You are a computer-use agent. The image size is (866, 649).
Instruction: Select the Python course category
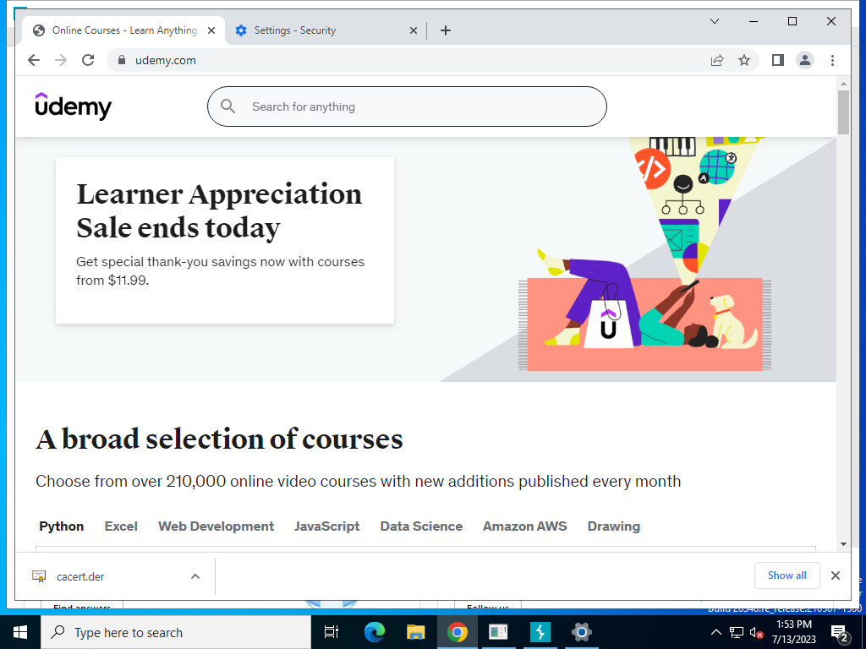point(61,526)
